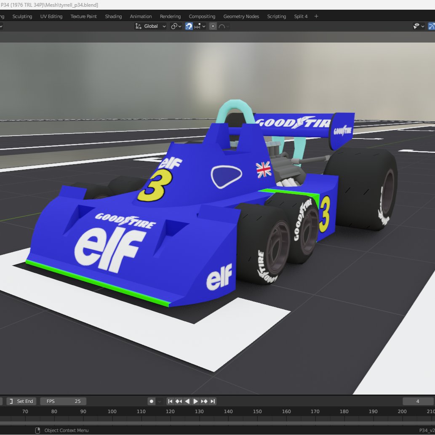Play the animation in reverse

(x=187, y=401)
